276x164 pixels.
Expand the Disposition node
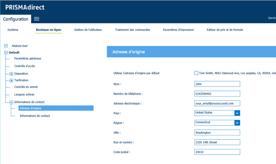11,74
